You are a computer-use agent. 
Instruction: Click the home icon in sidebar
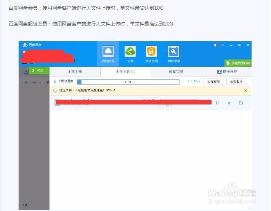pyautogui.click(x=48, y=82)
